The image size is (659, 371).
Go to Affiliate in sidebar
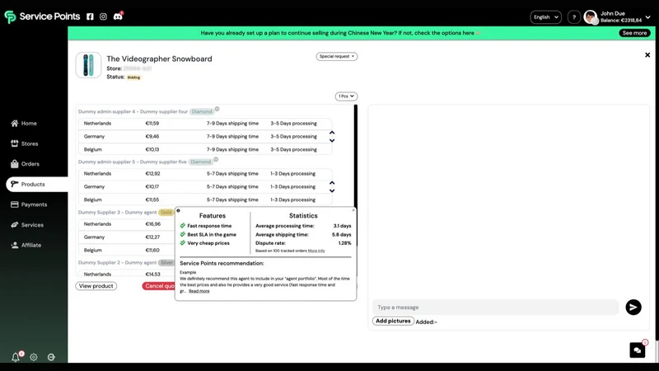point(26,245)
